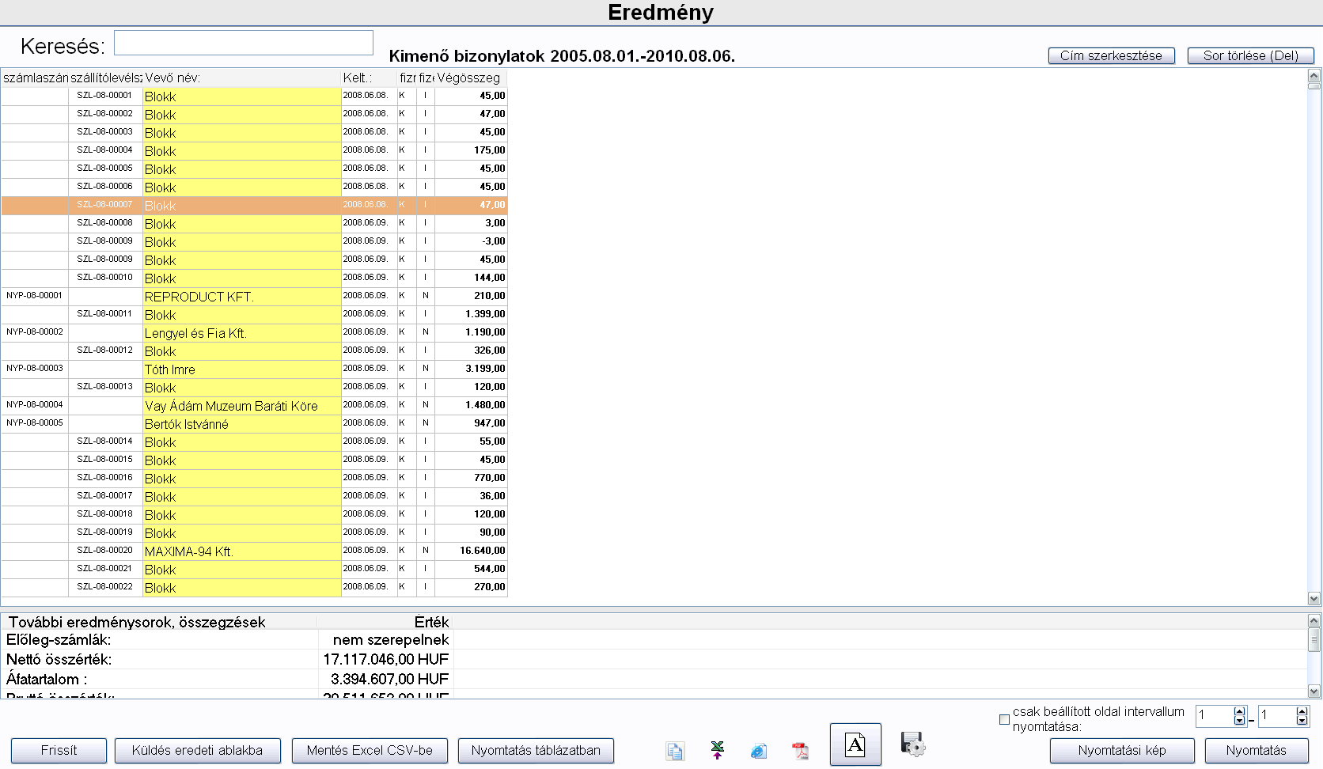The width and height of the screenshot is (1323, 769).
Task: Click the 'számlaszám' column header
Action: click(x=35, y=78)
